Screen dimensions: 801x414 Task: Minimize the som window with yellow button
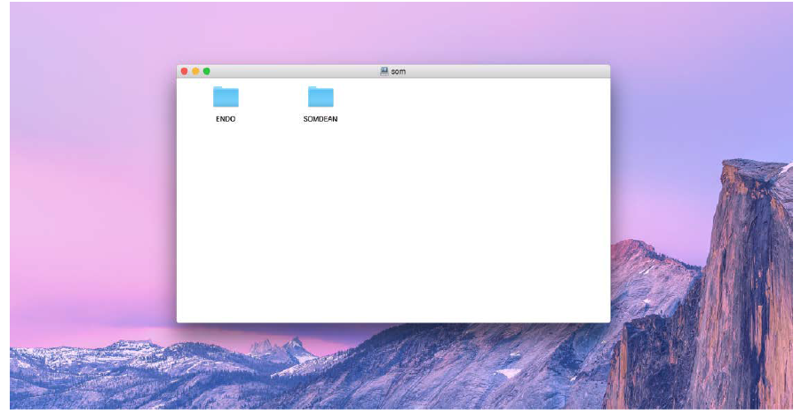click(x=195, y=71)
